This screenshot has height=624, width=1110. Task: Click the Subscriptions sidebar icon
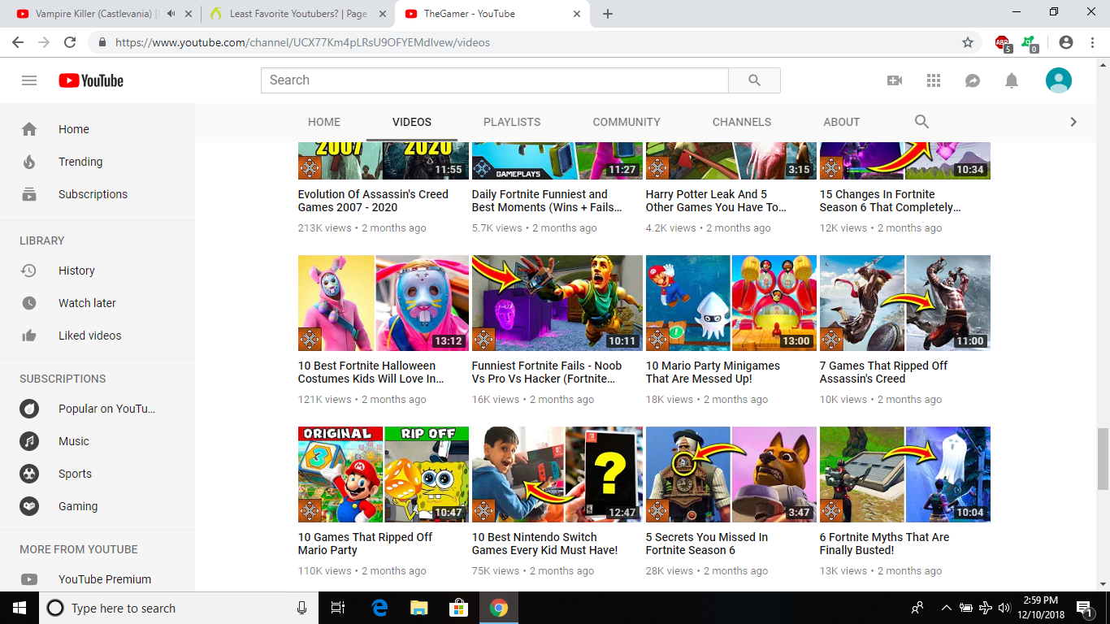click(29, 194)
